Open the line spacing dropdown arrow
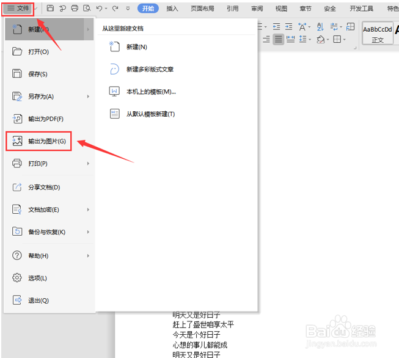Screen dimensions: 399x358 [x=310, y=40]
